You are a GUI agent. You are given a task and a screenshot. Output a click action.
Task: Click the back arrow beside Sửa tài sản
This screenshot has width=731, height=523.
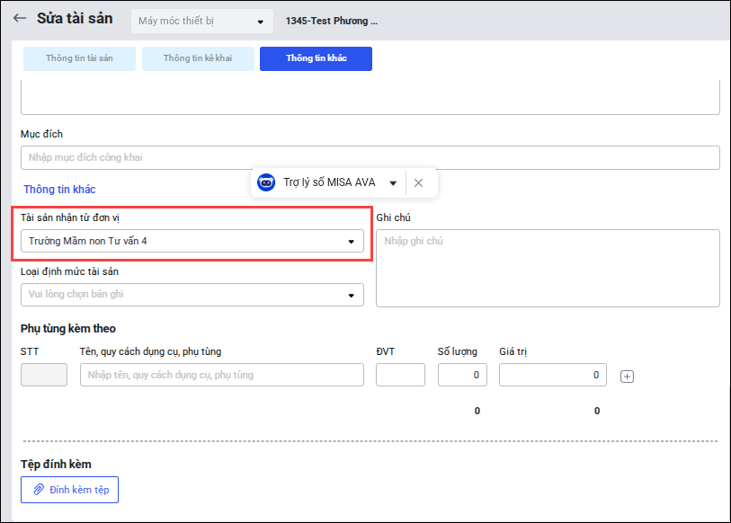coord(20,19)
